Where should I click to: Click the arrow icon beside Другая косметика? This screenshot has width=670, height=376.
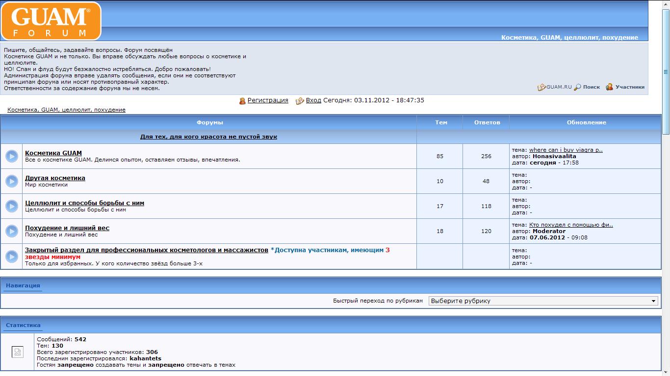[12, 181]
